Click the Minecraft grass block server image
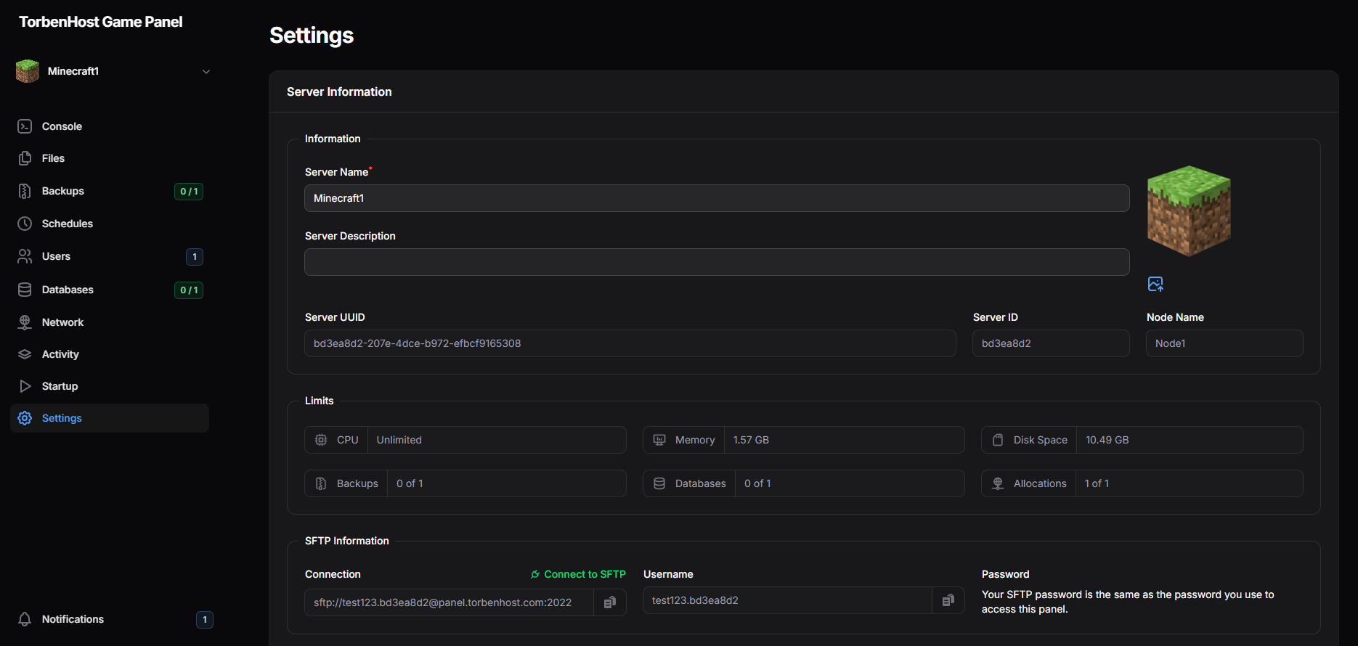This screenshot has height=646, width=1358. coord(1189,210)
